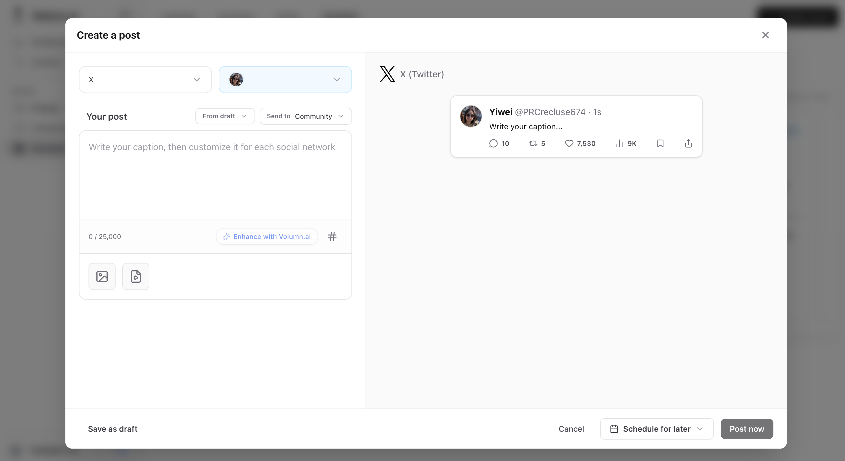Open the Send to Community dropdown

click(306, 116)
